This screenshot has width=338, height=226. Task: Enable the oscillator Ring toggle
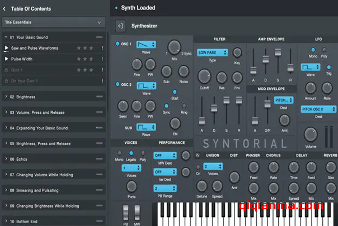[183, 105]
